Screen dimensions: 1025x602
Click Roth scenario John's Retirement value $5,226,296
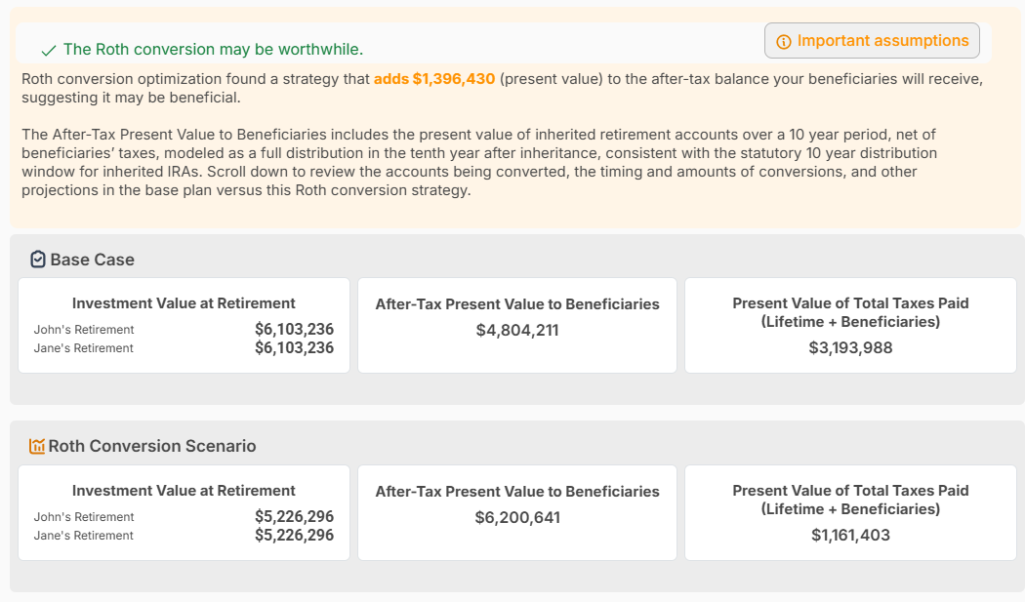pos(294,517)
